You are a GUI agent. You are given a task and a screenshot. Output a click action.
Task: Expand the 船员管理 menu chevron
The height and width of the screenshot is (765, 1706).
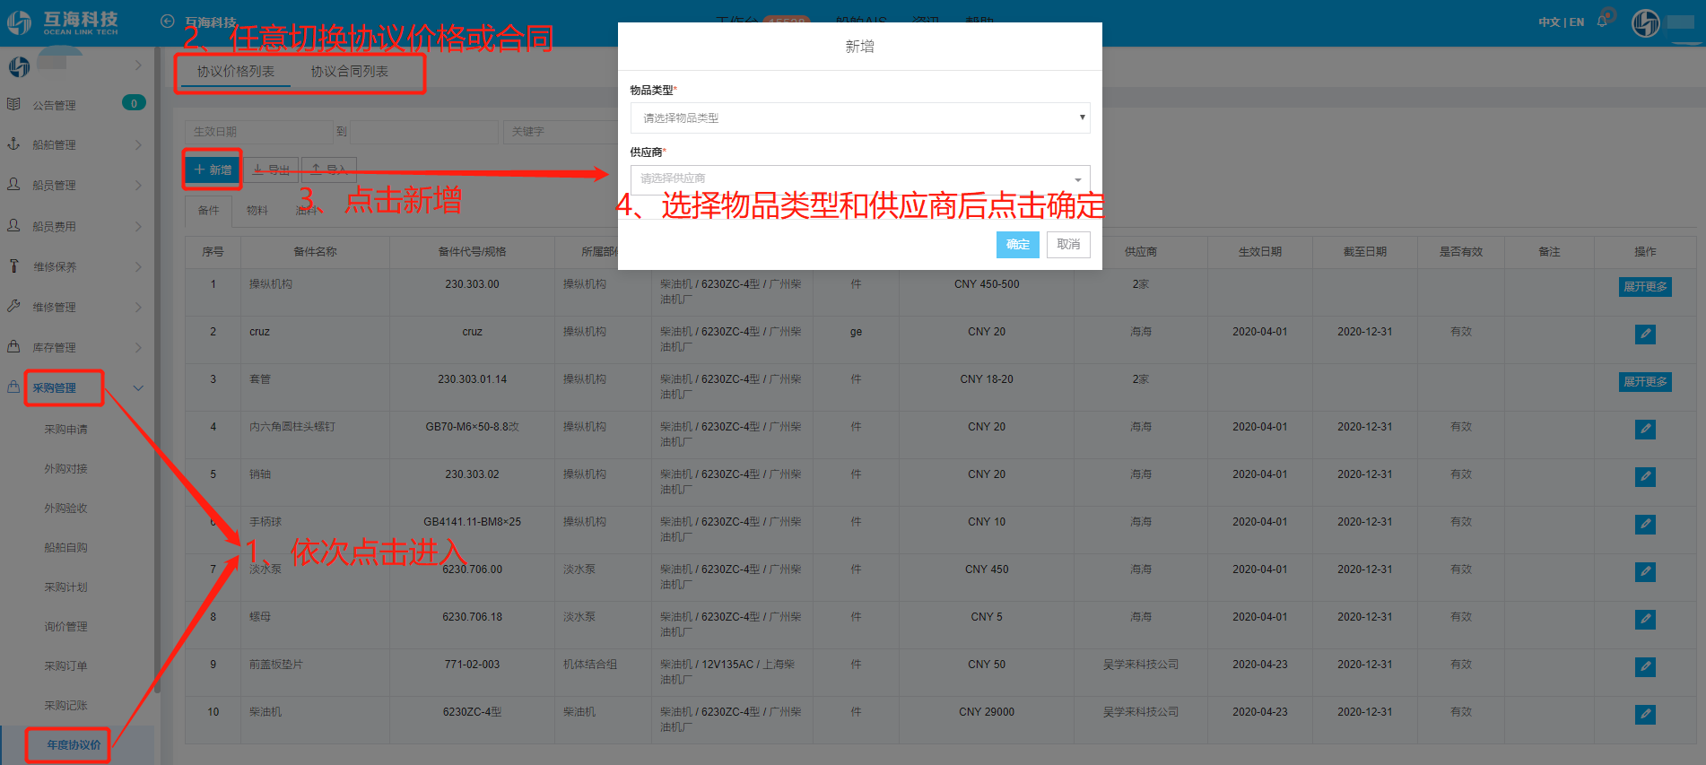pos(138,185)
